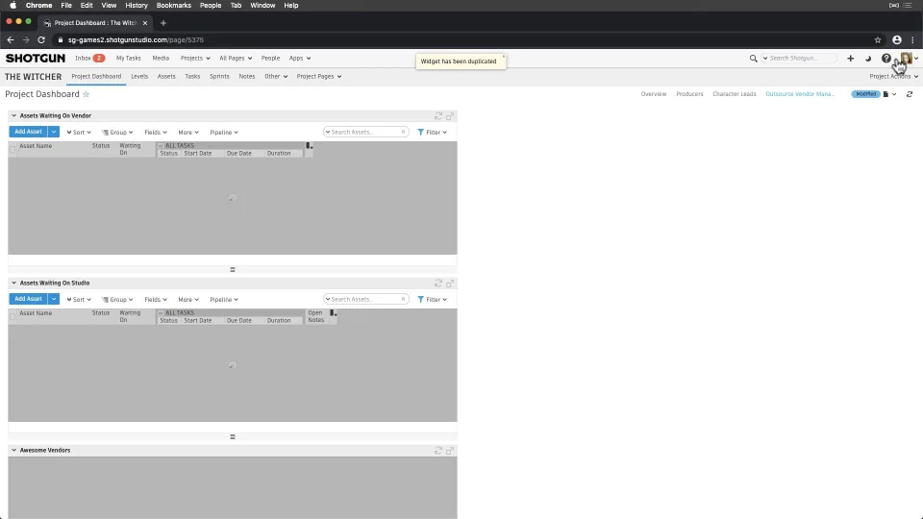Star the Project Dashboard page as favorite
Image resolution: width=923 pixels, height=519 pixels.
pyautogui.click(x=86, y=94)
